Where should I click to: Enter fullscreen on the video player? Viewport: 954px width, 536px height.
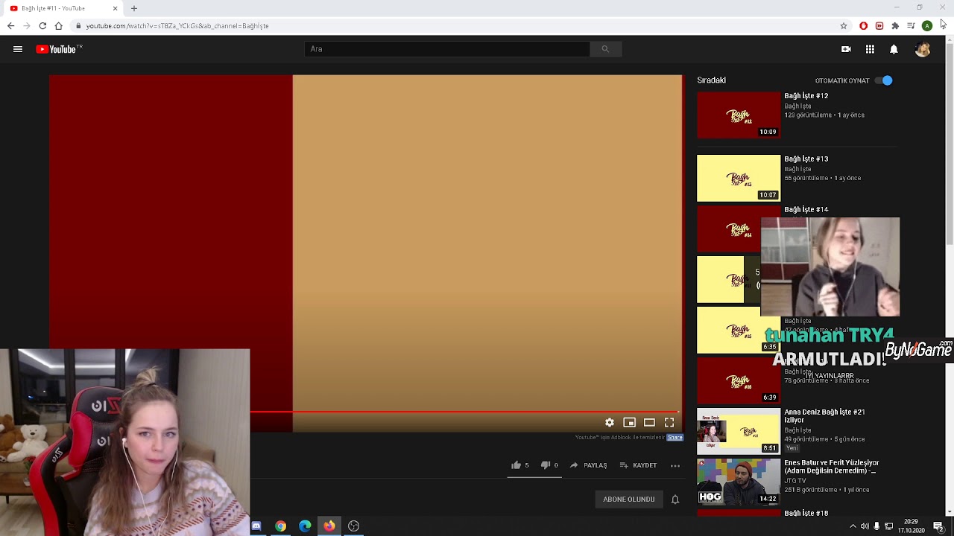click(669, 423)
